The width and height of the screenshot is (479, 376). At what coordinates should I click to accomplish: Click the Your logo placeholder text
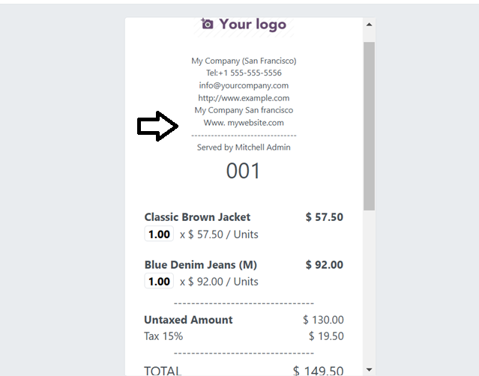point(253,25)
